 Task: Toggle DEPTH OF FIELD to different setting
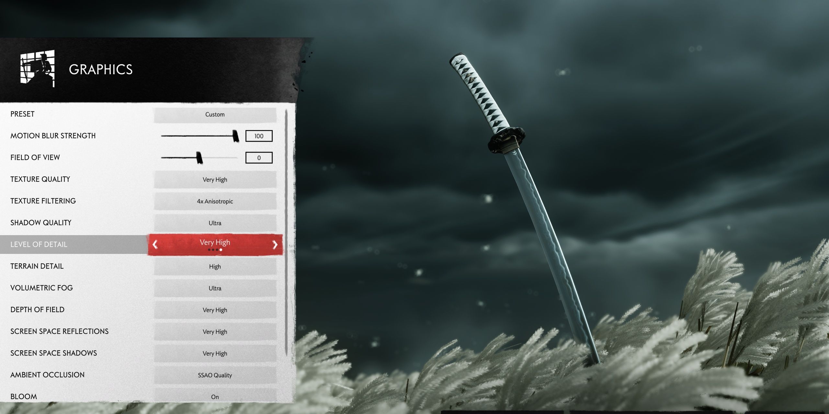[x=215, y=309]
